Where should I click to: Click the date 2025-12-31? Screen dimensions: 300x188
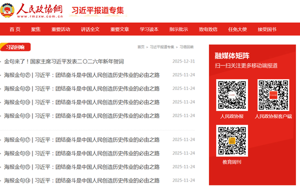(183, 61)
